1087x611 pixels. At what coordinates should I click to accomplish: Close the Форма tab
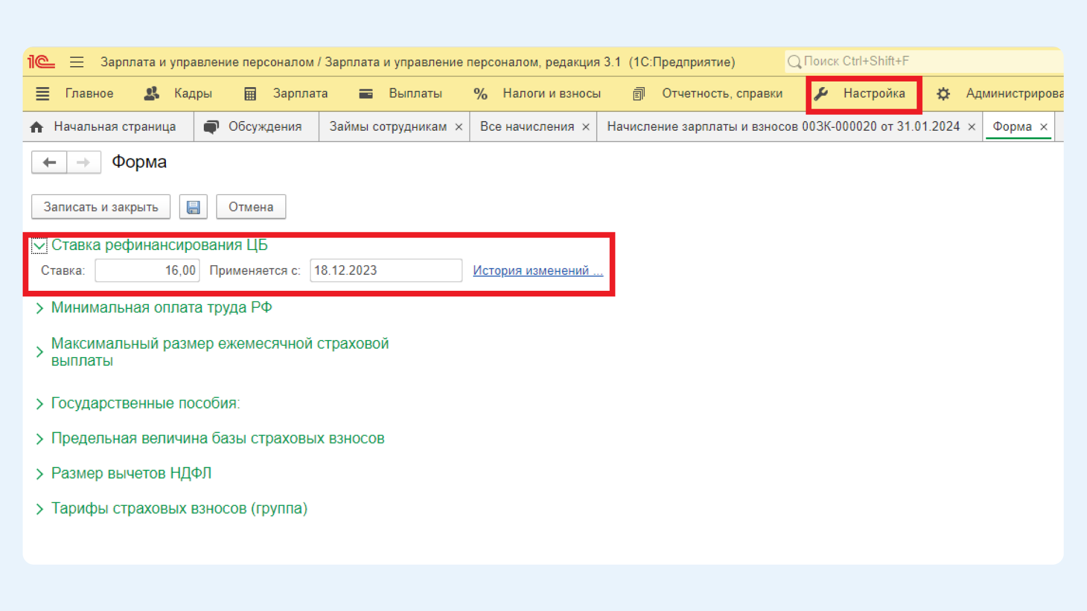tap(1043, 127)
